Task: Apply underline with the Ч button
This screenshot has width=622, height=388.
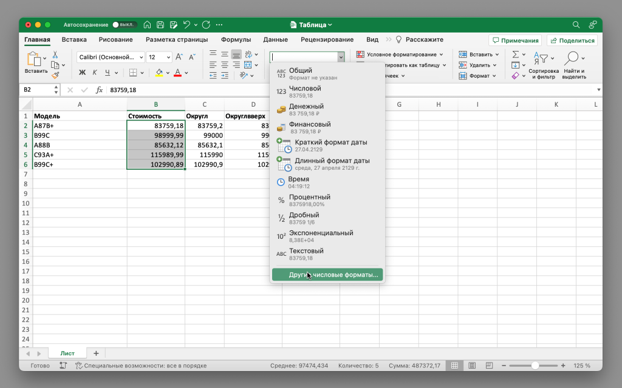Action: pyautogui.click(x=108, y=73)
